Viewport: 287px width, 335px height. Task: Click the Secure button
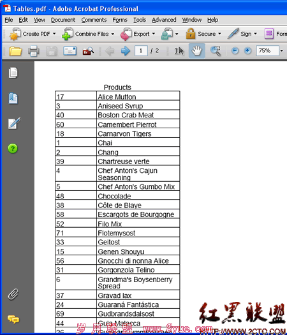pyautogui.click(x=203, y=34)
